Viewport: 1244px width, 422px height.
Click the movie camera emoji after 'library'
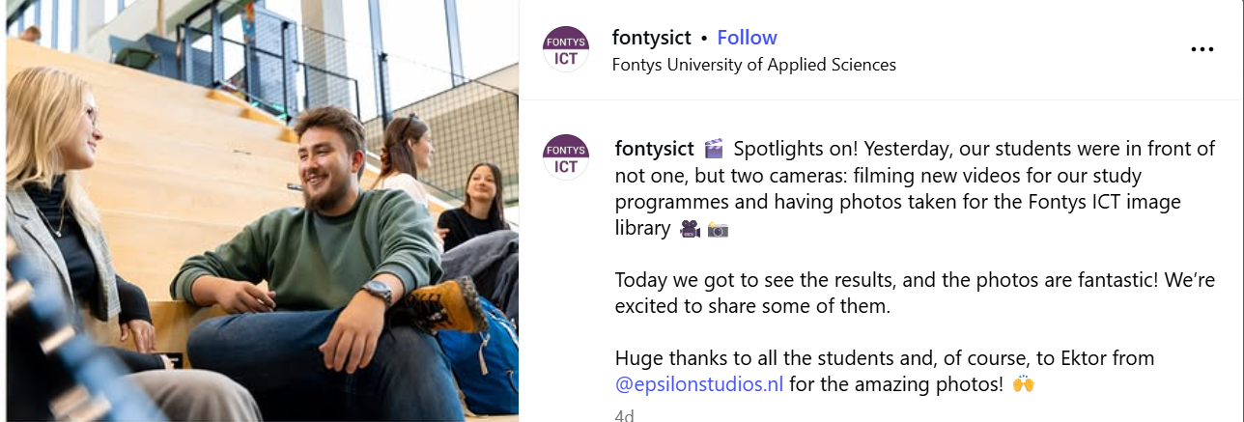pyautogui.click(x=690, y=229)
